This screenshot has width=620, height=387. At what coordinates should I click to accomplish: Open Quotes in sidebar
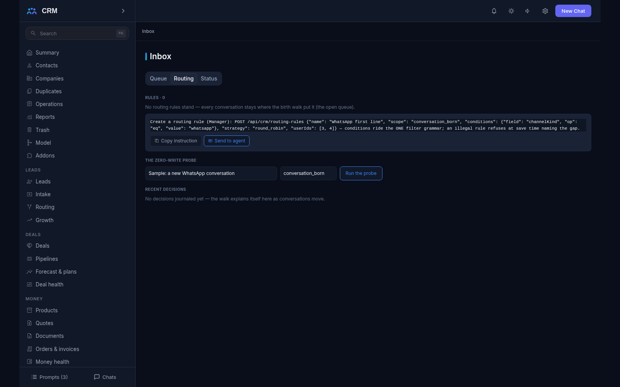(x=77, y=323)
